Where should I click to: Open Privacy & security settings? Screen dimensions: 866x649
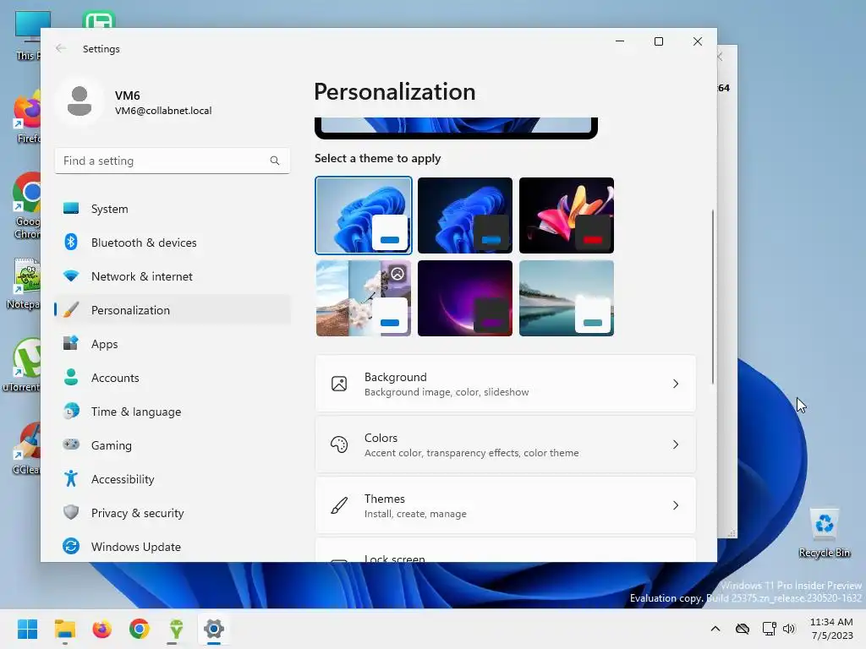[173, 513]
